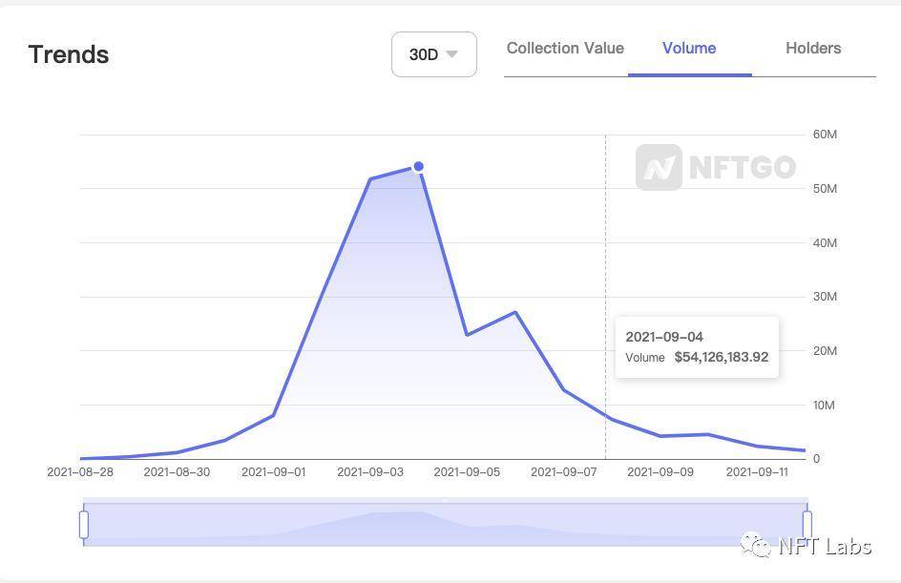
Task: Click the 60M y-axis label
Action: [825, 135]
